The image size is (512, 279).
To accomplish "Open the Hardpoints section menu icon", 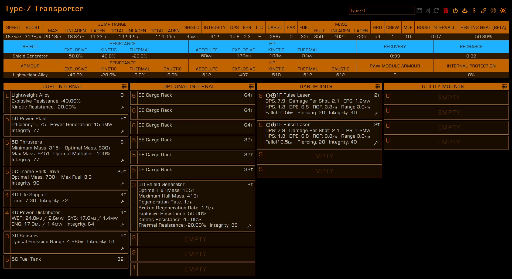I will coord(378,86).
